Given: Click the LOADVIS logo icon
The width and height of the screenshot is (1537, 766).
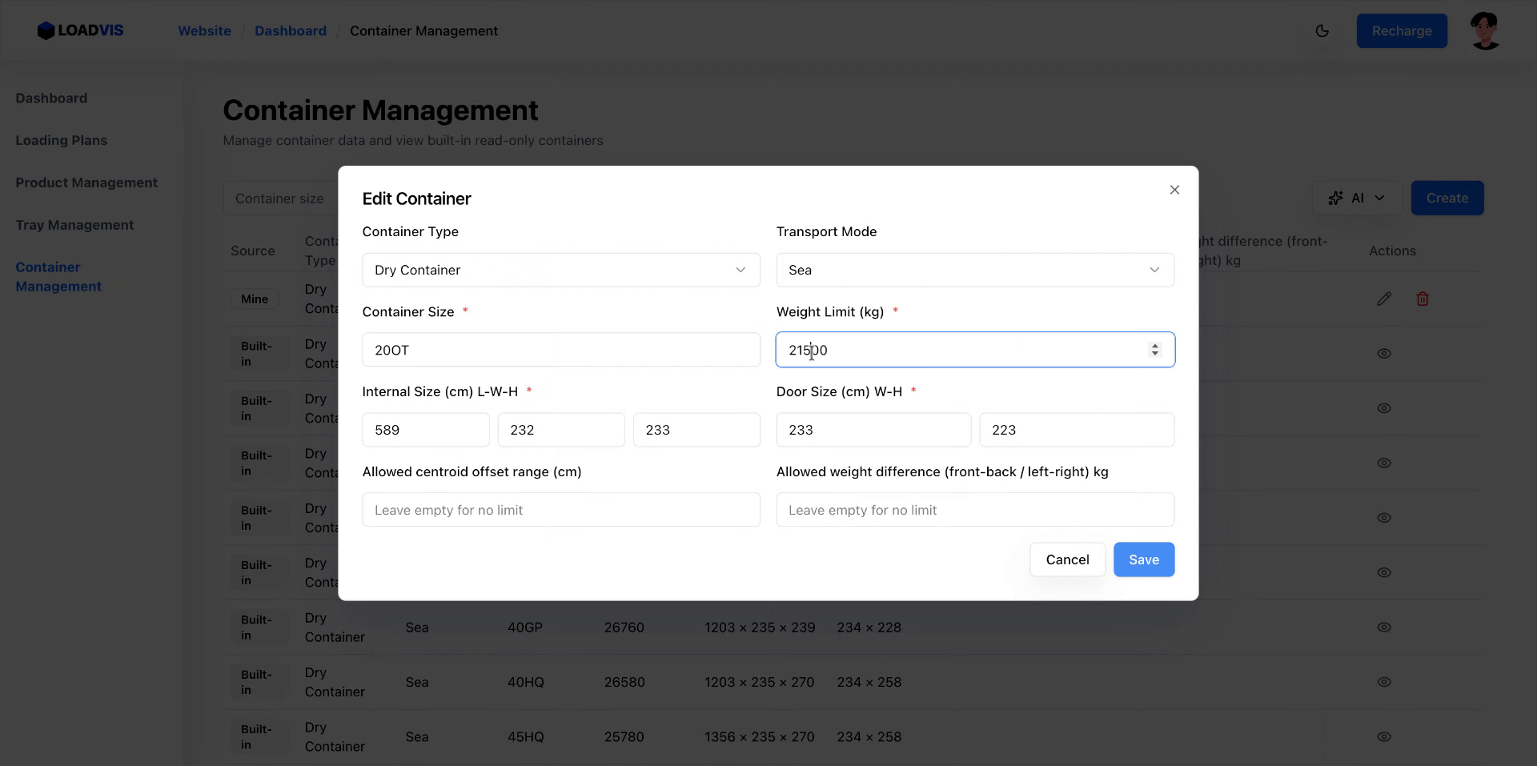Looking at the screenshot, I should coord(46,30).
